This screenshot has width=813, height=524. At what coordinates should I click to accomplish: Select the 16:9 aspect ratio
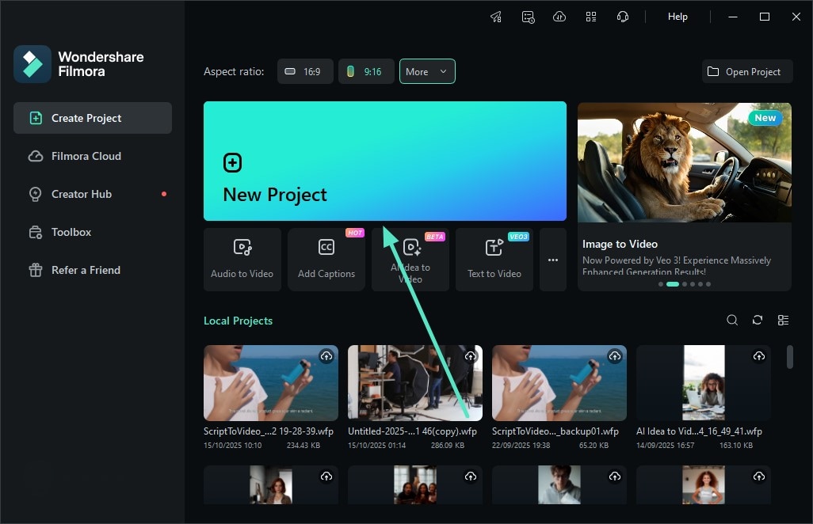305,71
